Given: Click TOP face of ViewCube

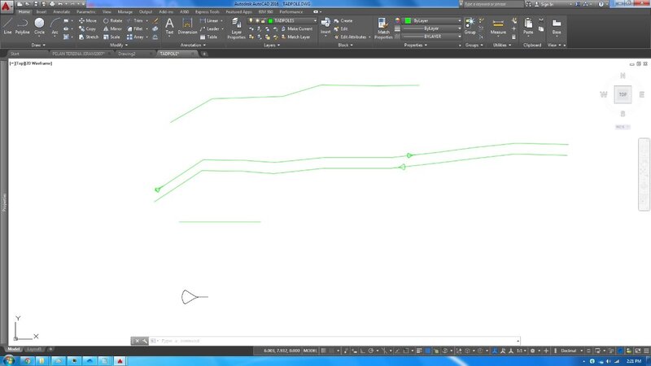Looking at the screenshot, I should pos(623,94).
